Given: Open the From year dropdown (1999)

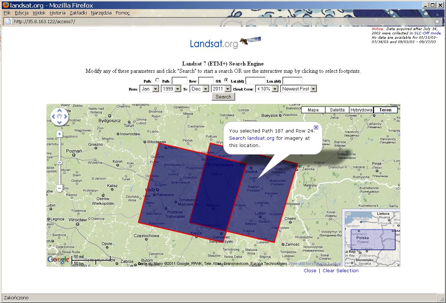Looking at the screenshot, I should click(171, 89).
